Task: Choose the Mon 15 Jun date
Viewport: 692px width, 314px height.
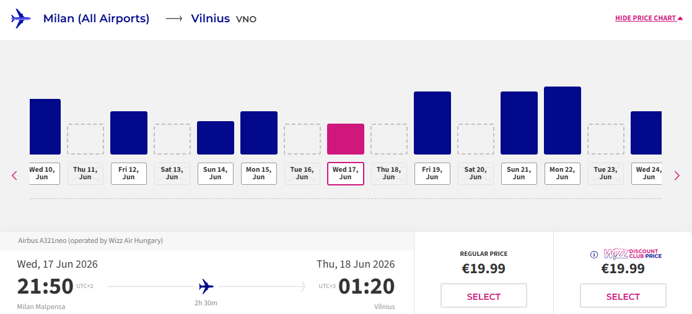Action: [259, 173]
